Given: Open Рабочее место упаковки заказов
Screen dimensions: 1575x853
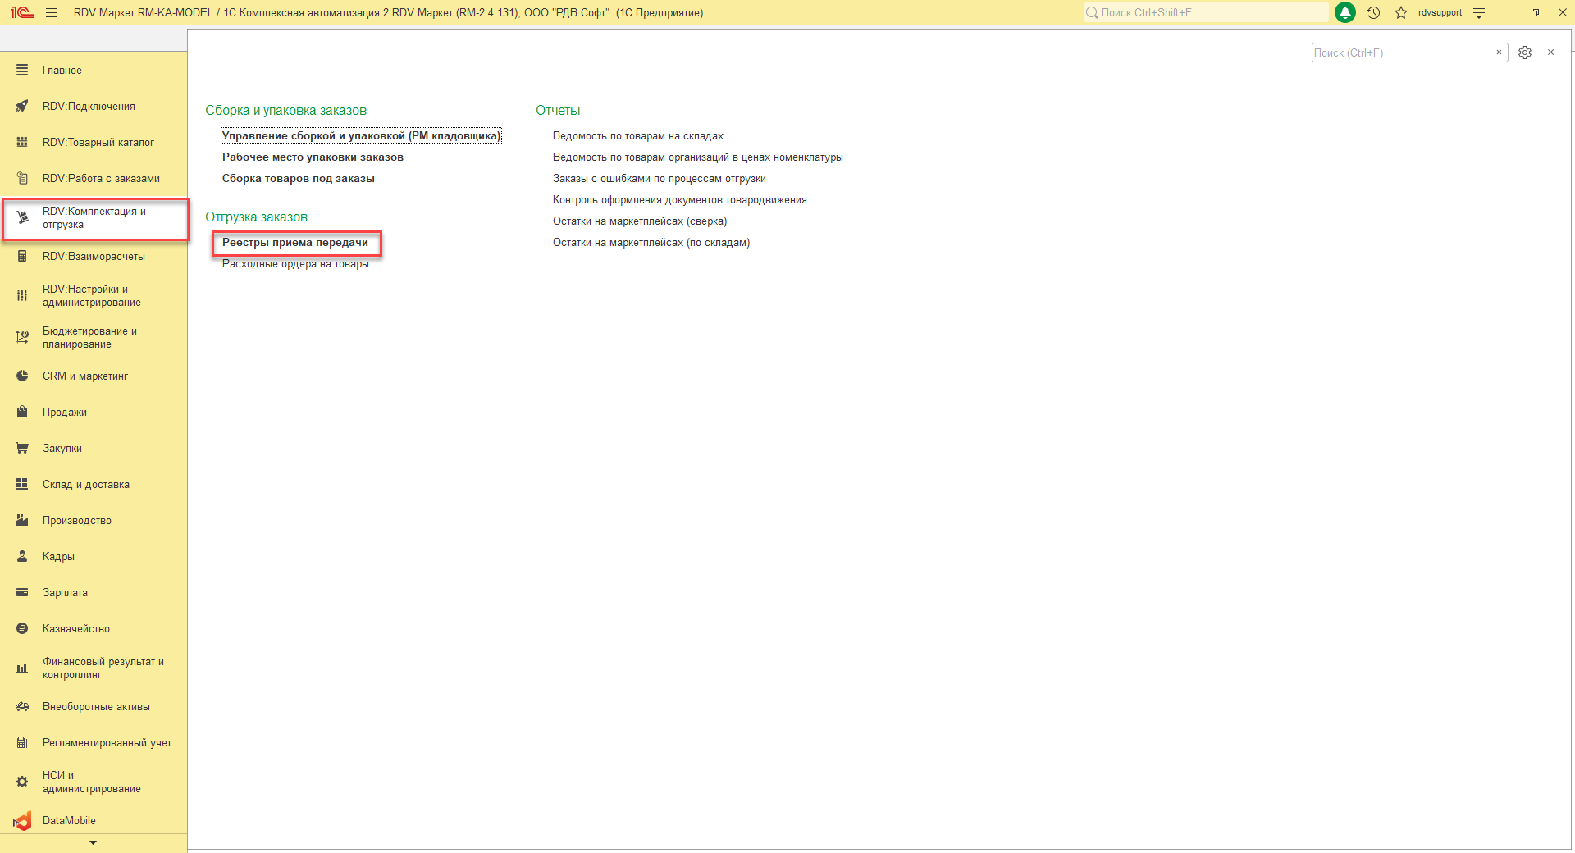Looking at the screenshot, I should pos(313,157).
